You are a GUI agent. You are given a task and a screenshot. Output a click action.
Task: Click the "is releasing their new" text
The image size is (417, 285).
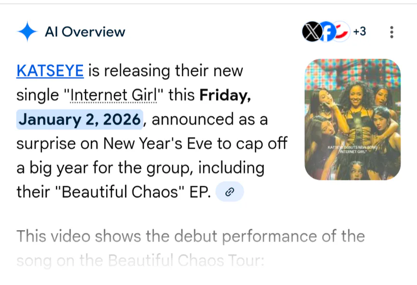(166, 71)
